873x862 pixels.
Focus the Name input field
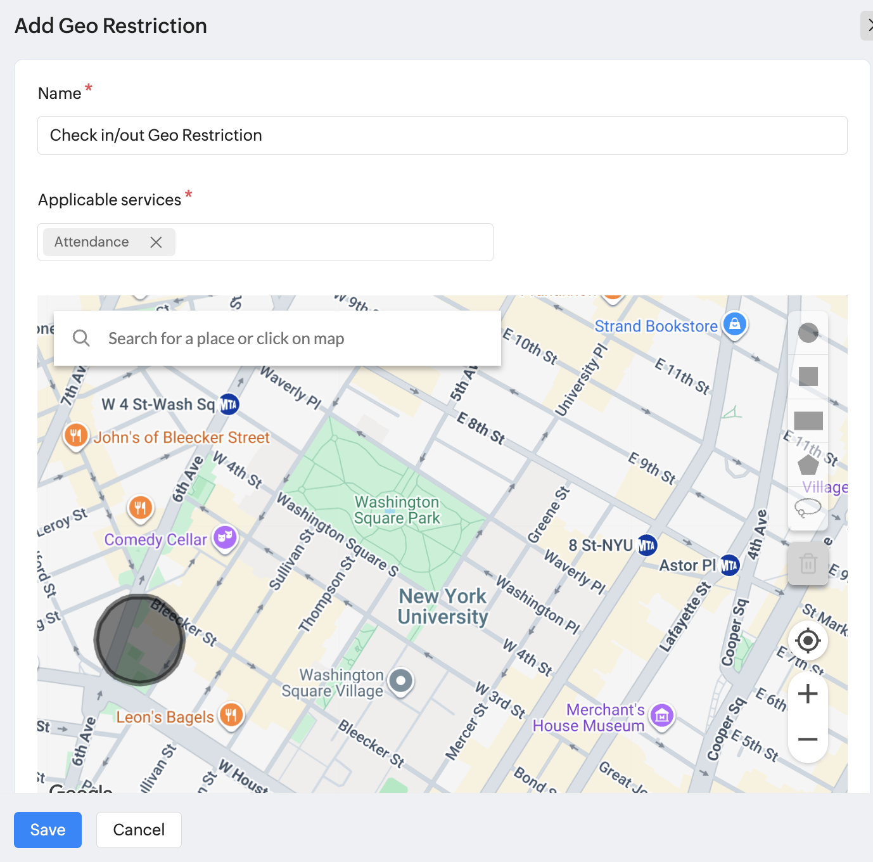(x=442, y=135)
